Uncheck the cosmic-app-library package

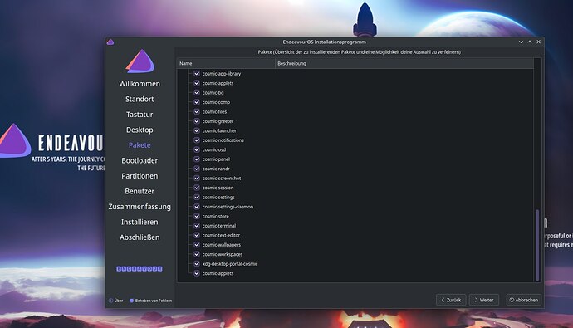click(197, 73)
